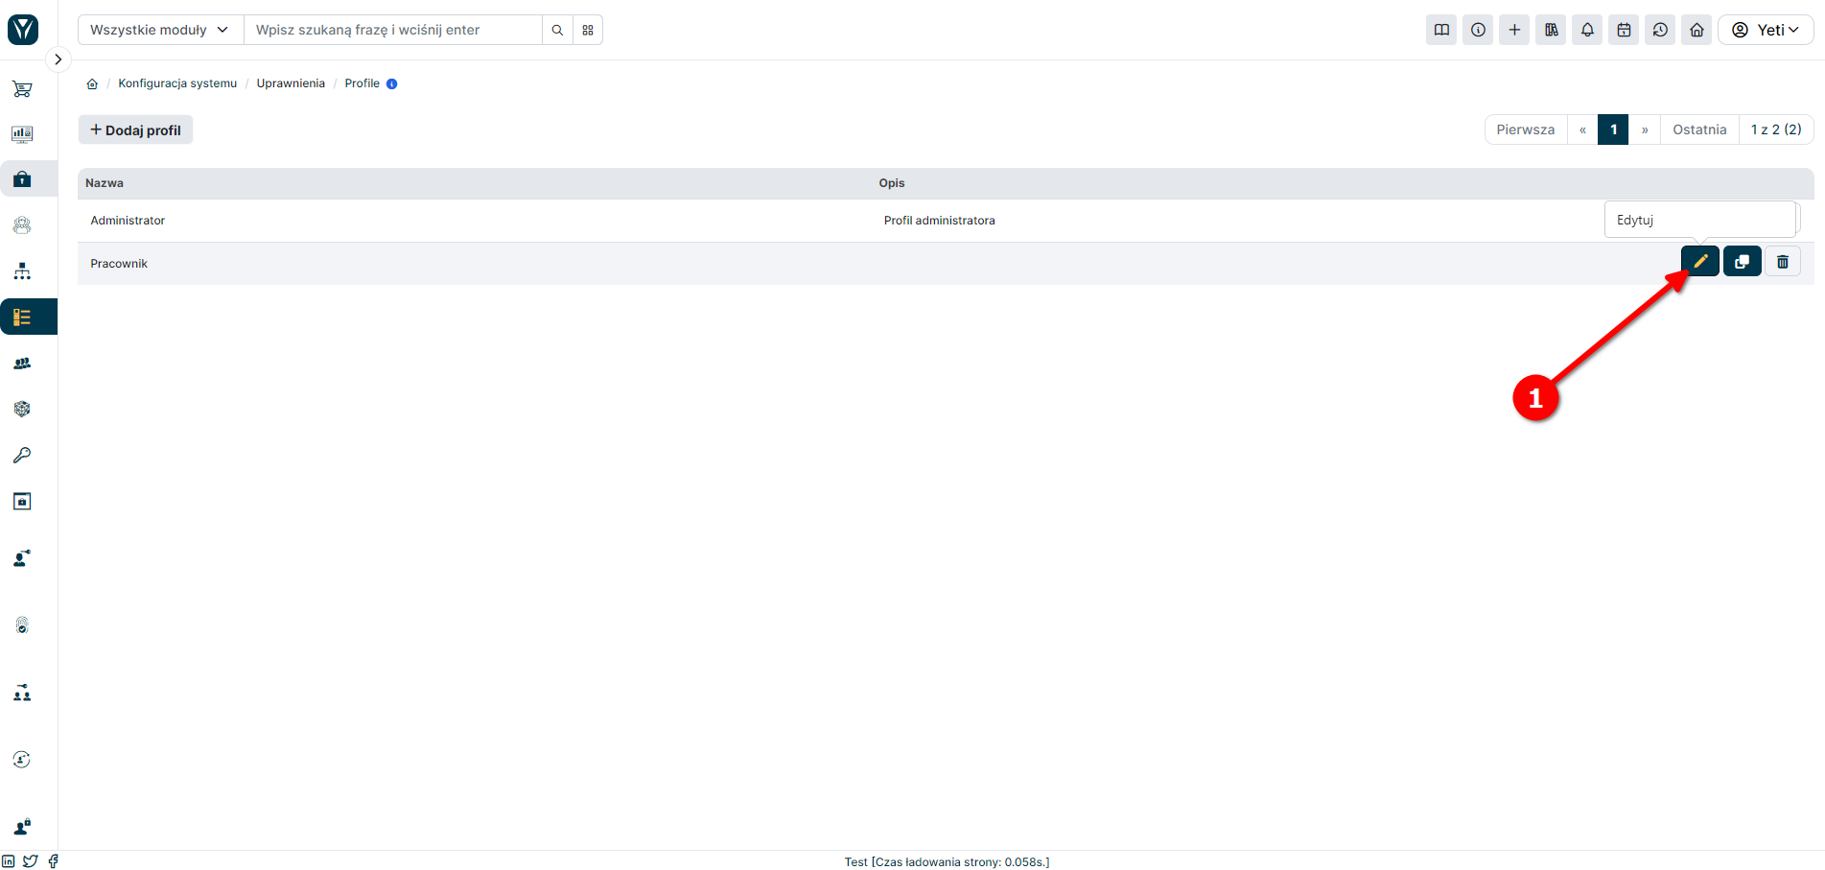Click the breadcrumb home icon
Image resolution: width=1825 pixels, height=870 pixels.
coord(92,83)
